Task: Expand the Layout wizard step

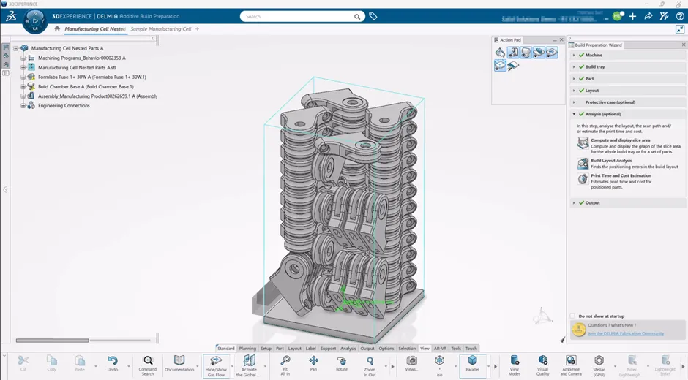Action: coord(574,91)
